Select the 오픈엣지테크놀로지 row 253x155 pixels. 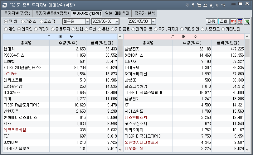coord(184,143)
